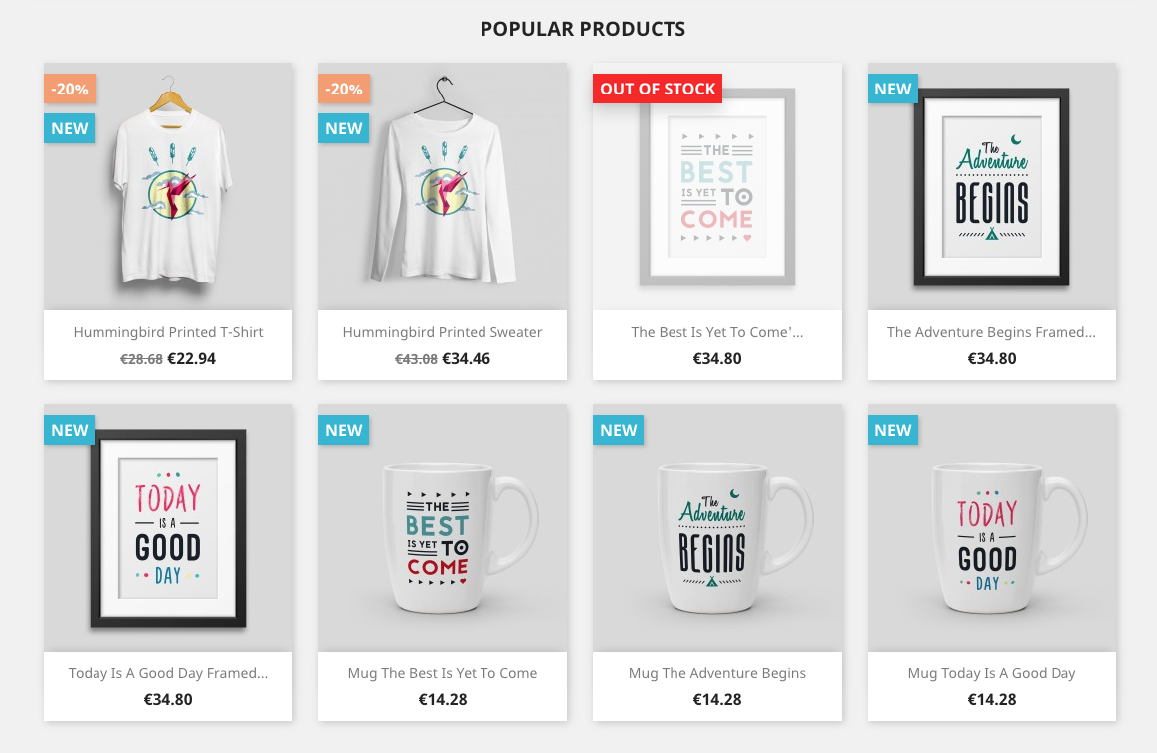Open the Best Is Yet To Come mug image
Screen dimensions: 1157x753
point(443,527)
